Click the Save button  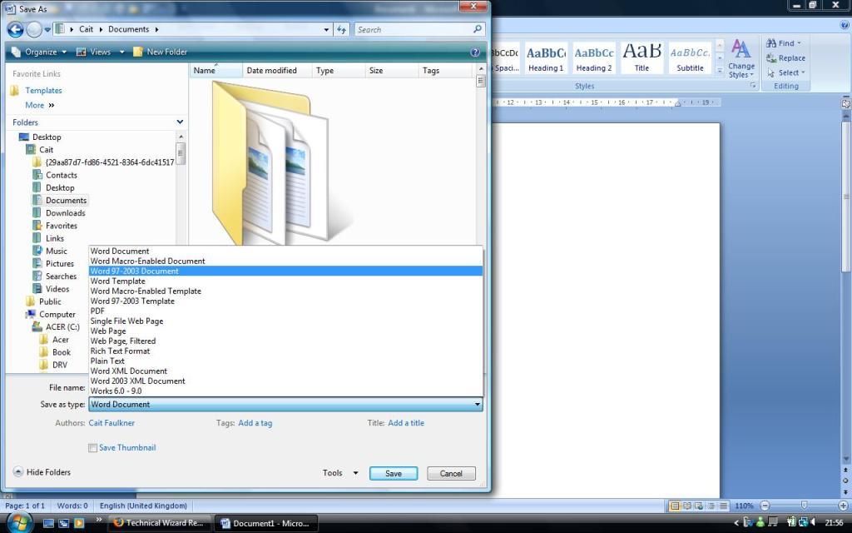(x=394, y=473)
